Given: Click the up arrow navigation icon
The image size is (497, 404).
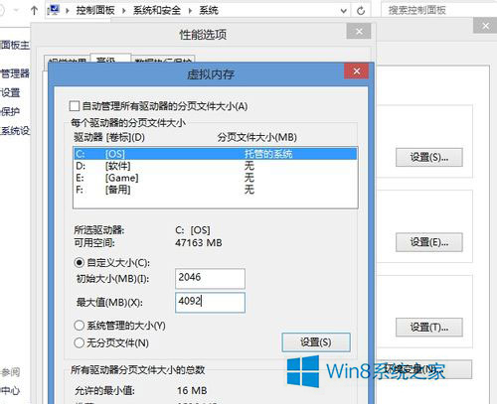Looking at the screenshot, I should coord(34,10).
